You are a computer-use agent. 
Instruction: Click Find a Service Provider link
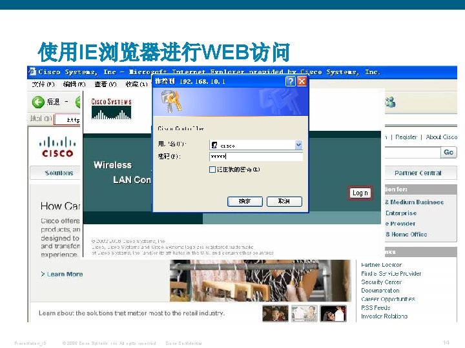tap(391, 274)
